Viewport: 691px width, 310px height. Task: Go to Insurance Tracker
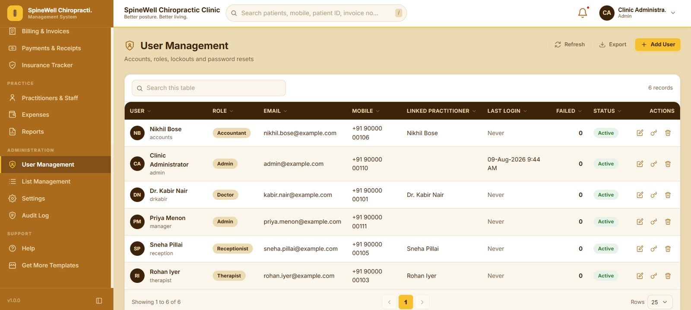(55, 65)
